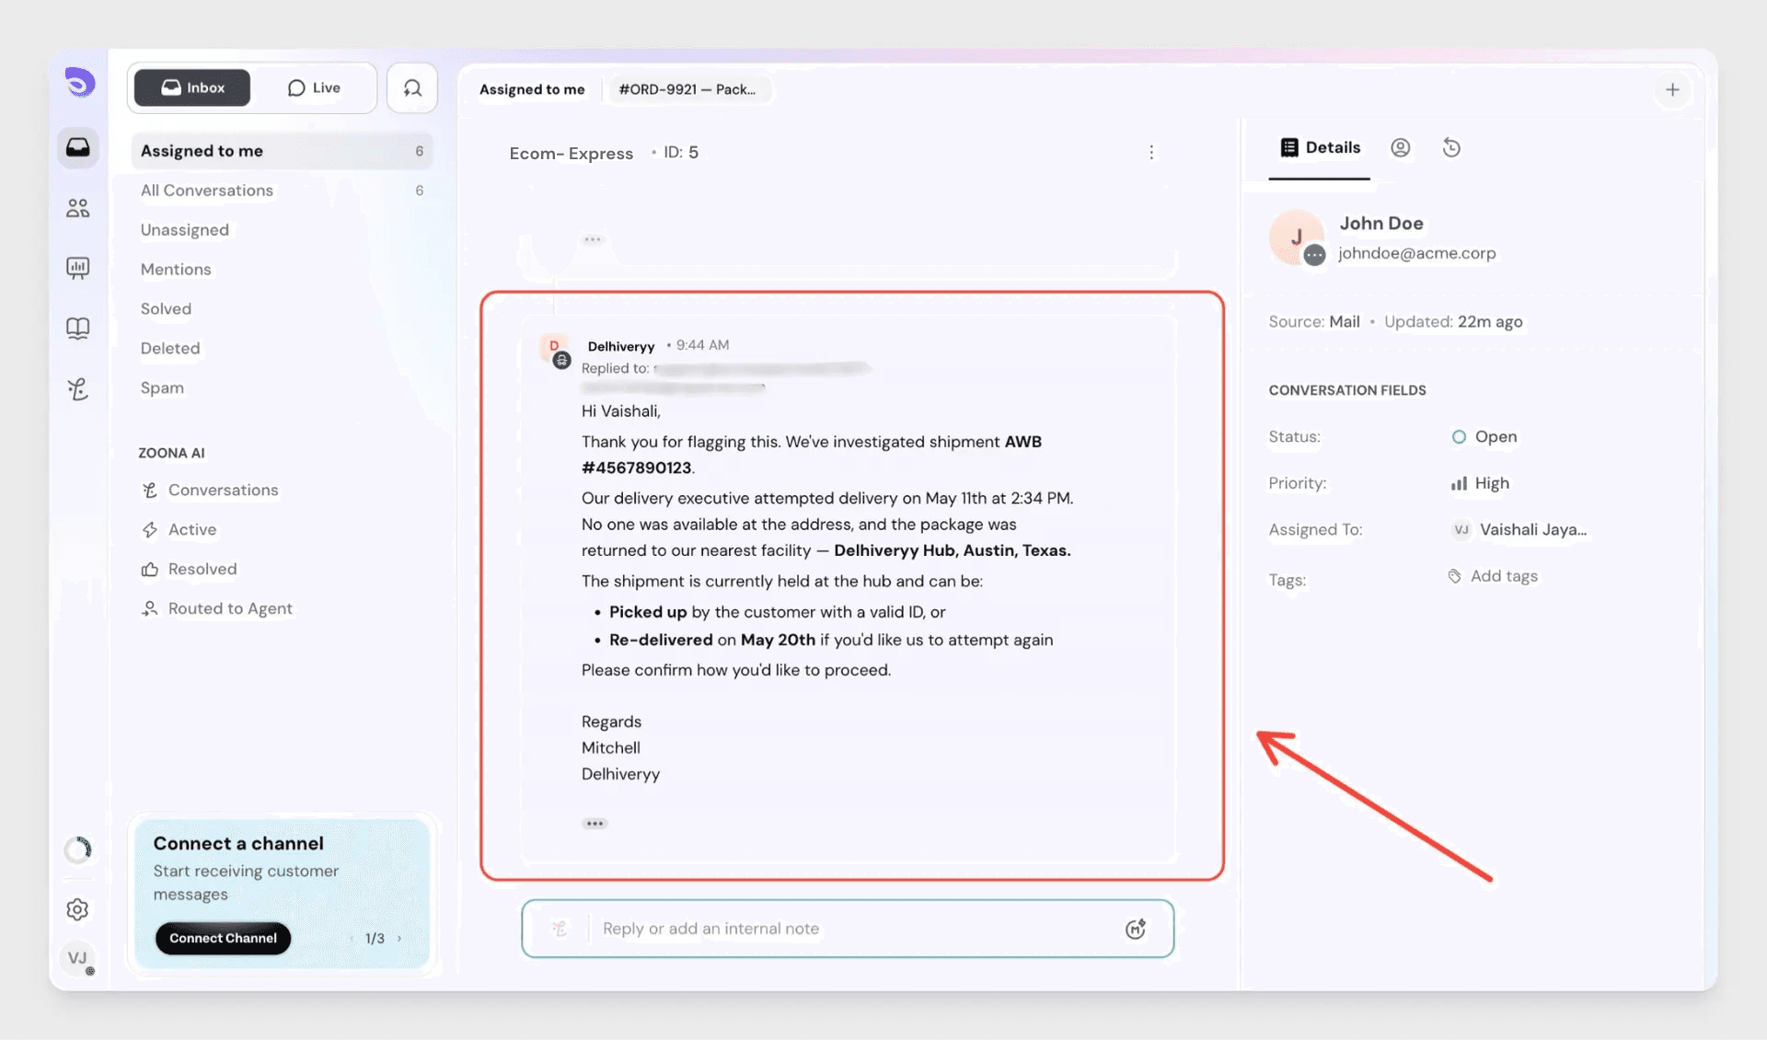
Task: Click the Zoona AI icon in reply field
Action: (x=560, y=929)
